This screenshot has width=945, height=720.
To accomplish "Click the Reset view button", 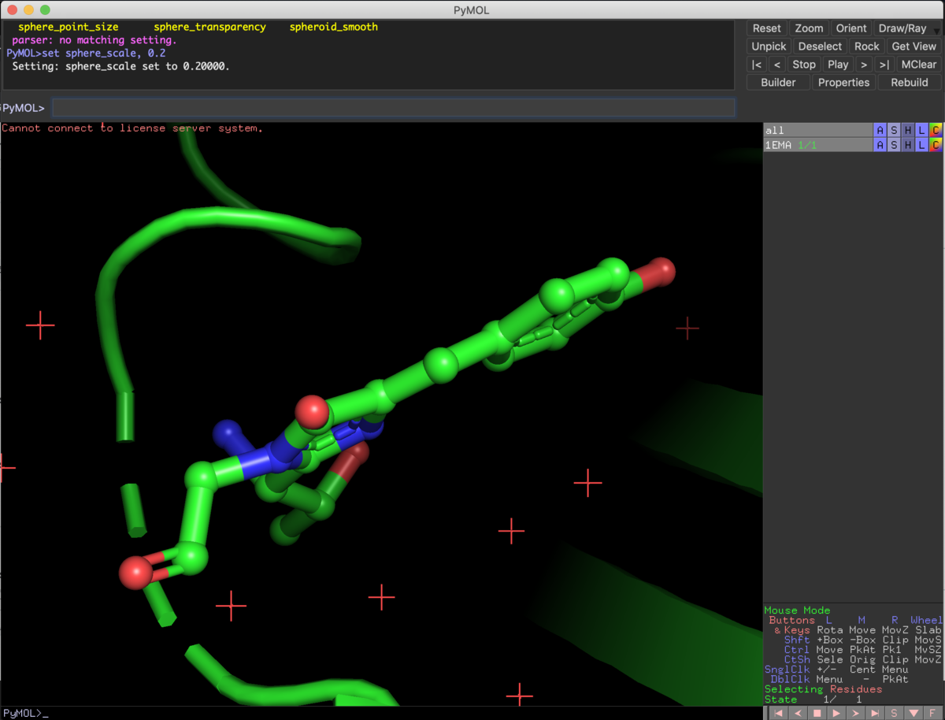I will (767, 28).
